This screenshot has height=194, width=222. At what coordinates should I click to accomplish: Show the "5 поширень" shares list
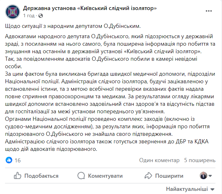click(x=200, y=161)
